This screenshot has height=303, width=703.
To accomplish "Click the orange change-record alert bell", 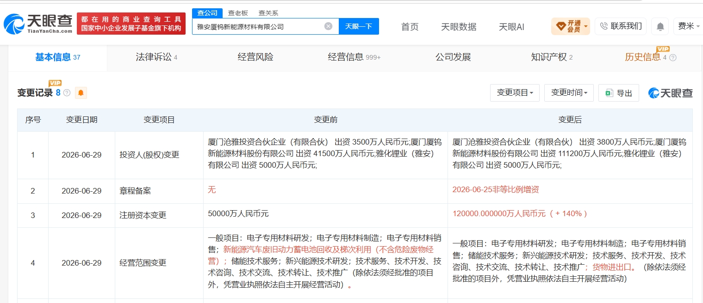I will coord(81,93).
